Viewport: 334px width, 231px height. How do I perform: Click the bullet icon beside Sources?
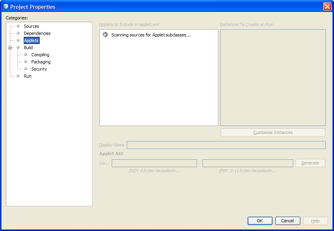coord(18,26)
